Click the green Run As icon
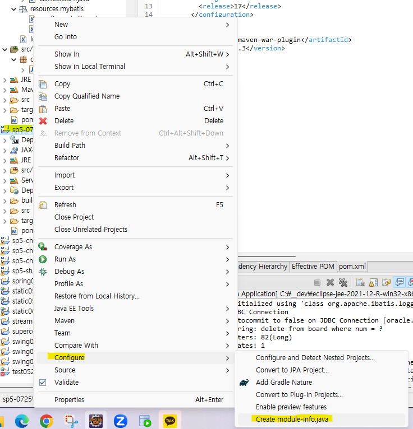Image resolution: width=413 pixels, height=429 pixels. [x=43, y=259]
